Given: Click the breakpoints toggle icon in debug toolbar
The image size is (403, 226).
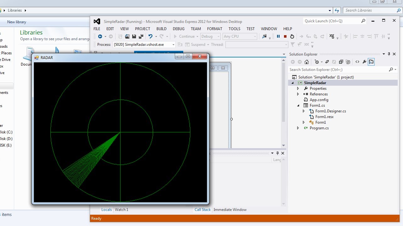Looking at the screenshot, I should [332, 36].
